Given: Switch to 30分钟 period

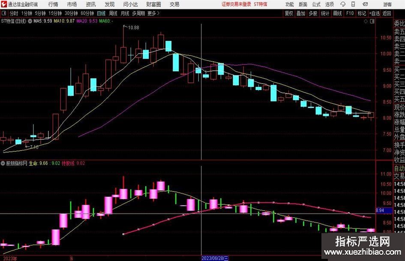Looking at the screenshot, I should tap(71, 13).
